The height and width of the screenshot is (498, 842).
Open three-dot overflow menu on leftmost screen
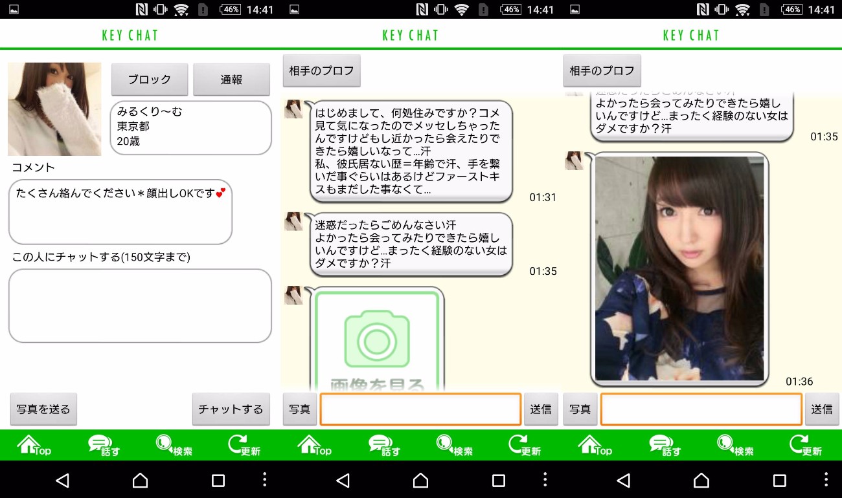click(264, 479)
